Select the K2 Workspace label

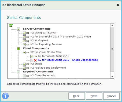pos(39,40)
